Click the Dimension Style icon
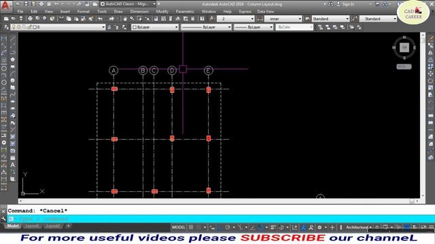Viewport: 435px width, 244px height. pyautogui.click(x=260, y=19)
